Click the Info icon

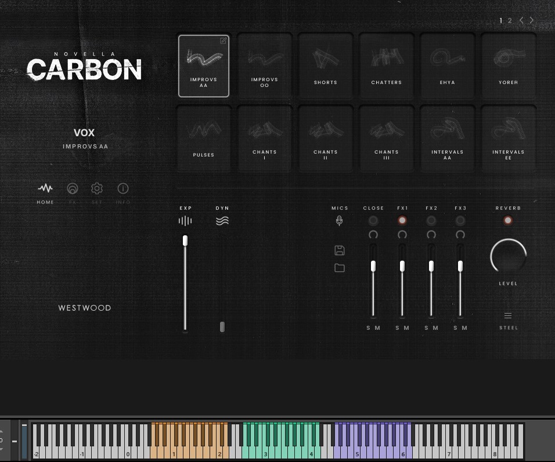tap(122, 188)
